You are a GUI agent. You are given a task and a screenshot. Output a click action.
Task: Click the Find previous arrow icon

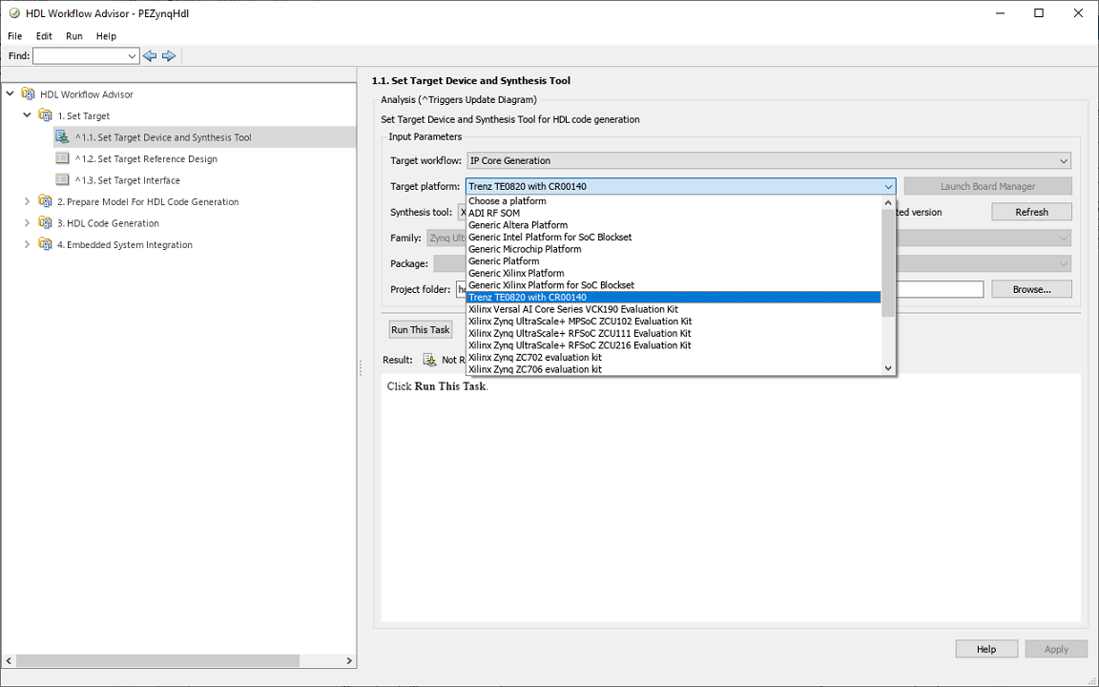(149, 56)
